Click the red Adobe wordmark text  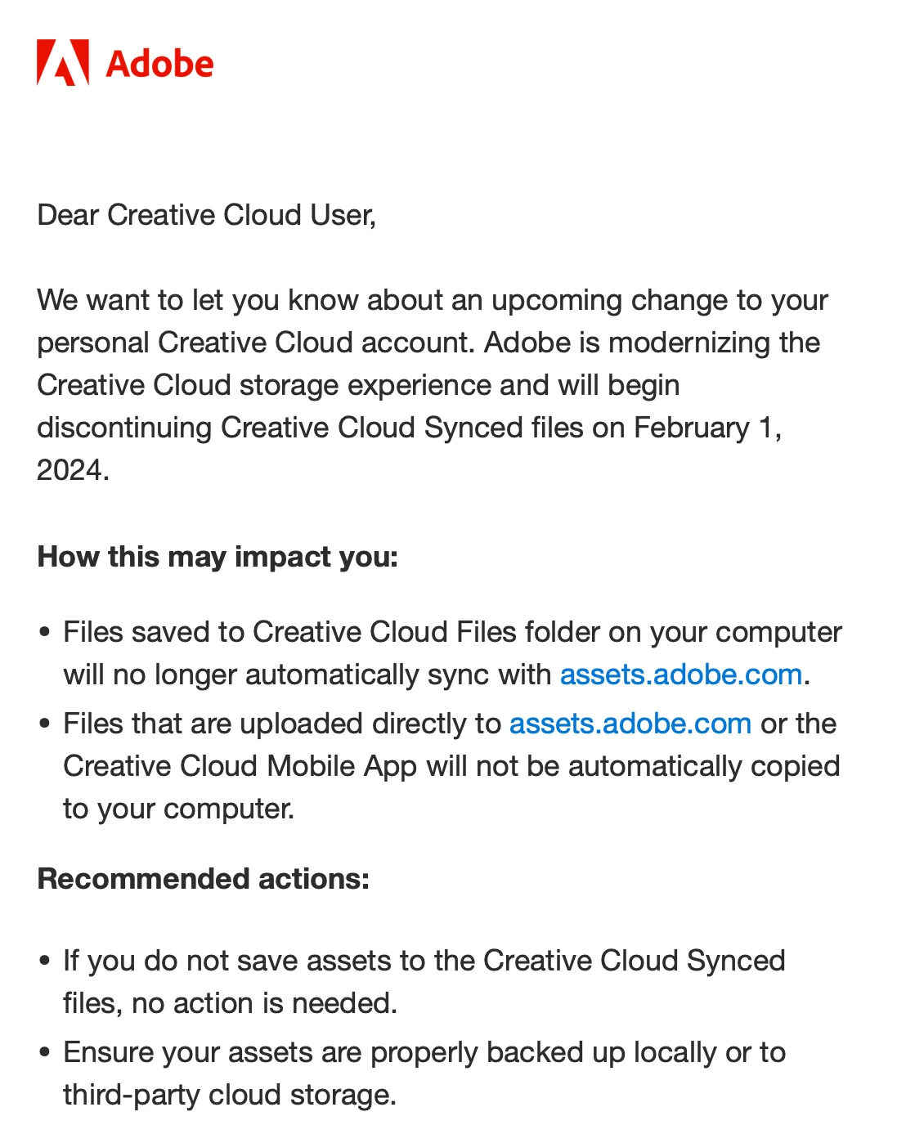point(159,64)
